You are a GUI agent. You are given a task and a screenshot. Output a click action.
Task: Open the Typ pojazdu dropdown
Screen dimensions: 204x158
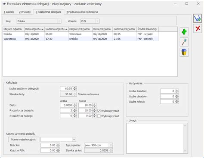[x=111, y=145]
